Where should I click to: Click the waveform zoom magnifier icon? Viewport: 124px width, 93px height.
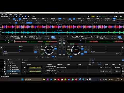click(1, 28)
